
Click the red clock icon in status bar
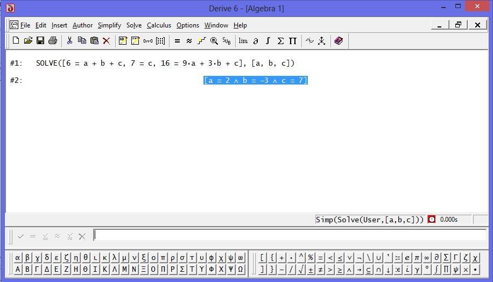click(x=432, y=220)
